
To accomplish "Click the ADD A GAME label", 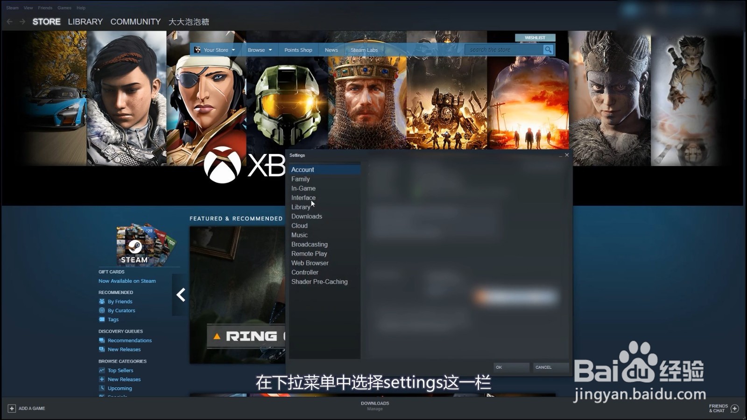I will pos(32,408).
